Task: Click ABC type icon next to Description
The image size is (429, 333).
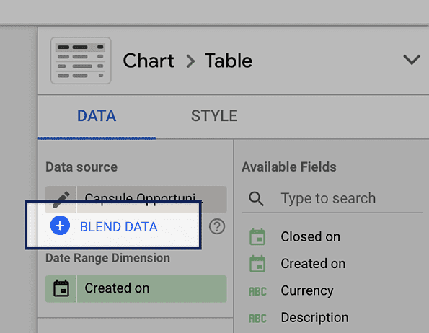Action: [257, 319]
